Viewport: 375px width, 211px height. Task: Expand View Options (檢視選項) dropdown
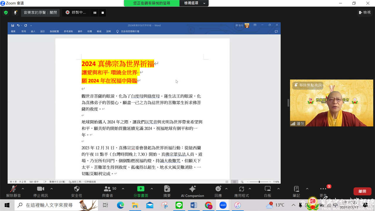[195, 3]
